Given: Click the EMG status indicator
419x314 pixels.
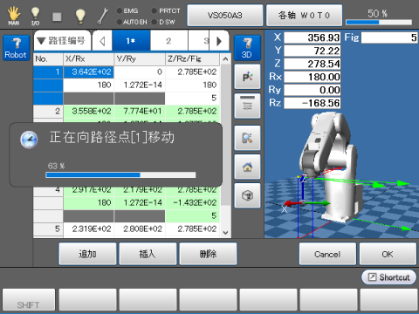Looking at the screenshot, I should (127, 10).
